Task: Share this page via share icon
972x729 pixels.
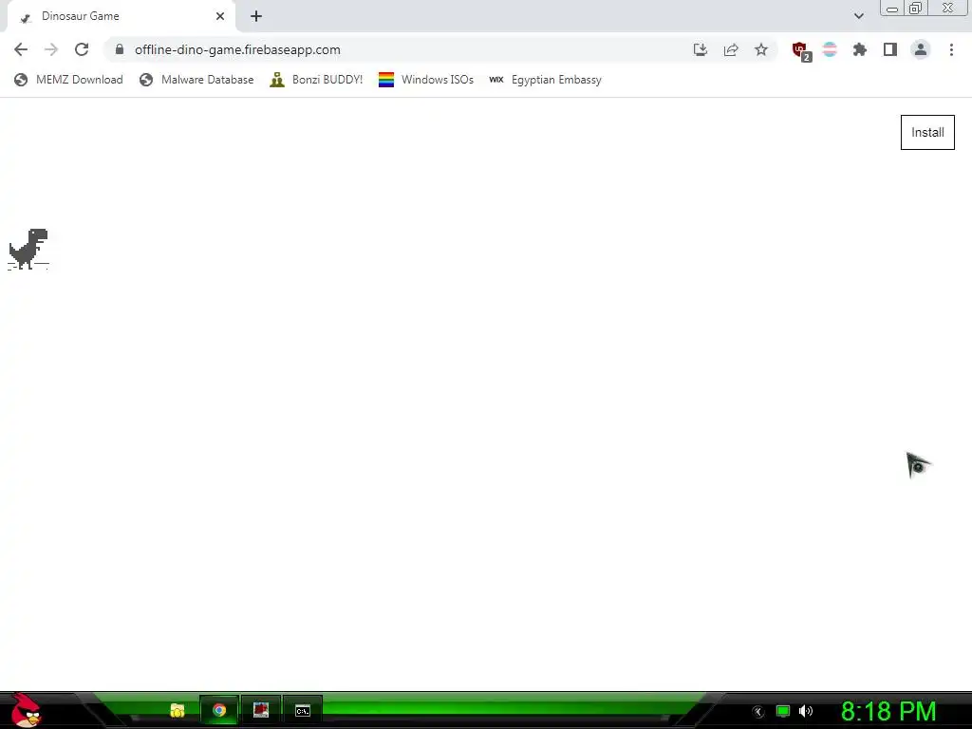Action: (731, 49)
